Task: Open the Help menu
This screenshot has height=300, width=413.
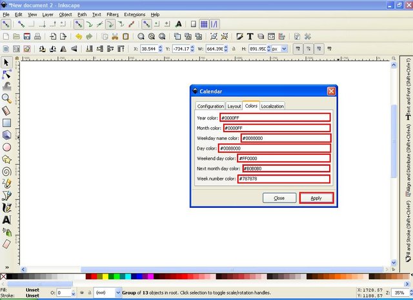Action: click(x=155, y=14)
